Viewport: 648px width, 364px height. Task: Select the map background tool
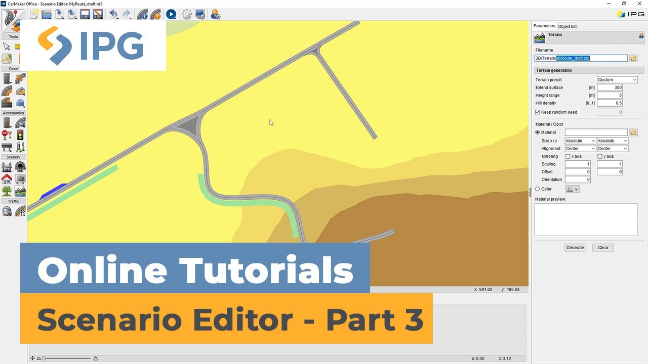[7, 59]
